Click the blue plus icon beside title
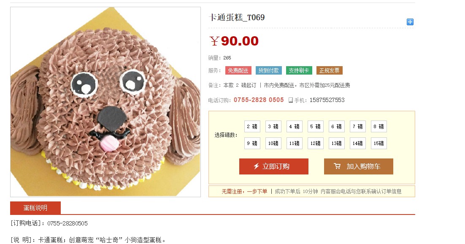This screenshot has width=465, height=244. 410,22
